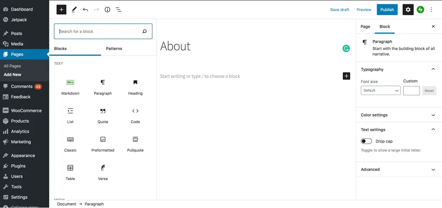The image size is (442, 208).
Task: Reset the custom font size
Action: pos(429,91)
